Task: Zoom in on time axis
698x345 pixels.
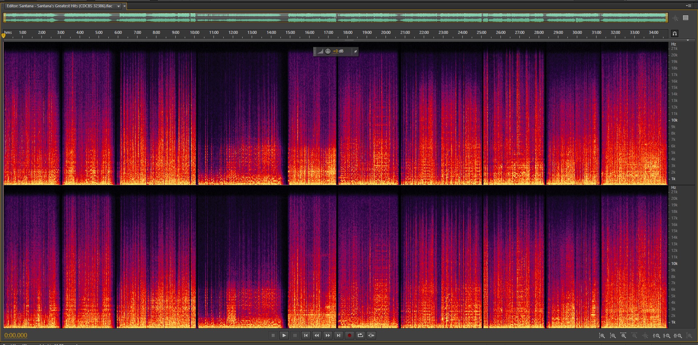Action: point(623,336)
